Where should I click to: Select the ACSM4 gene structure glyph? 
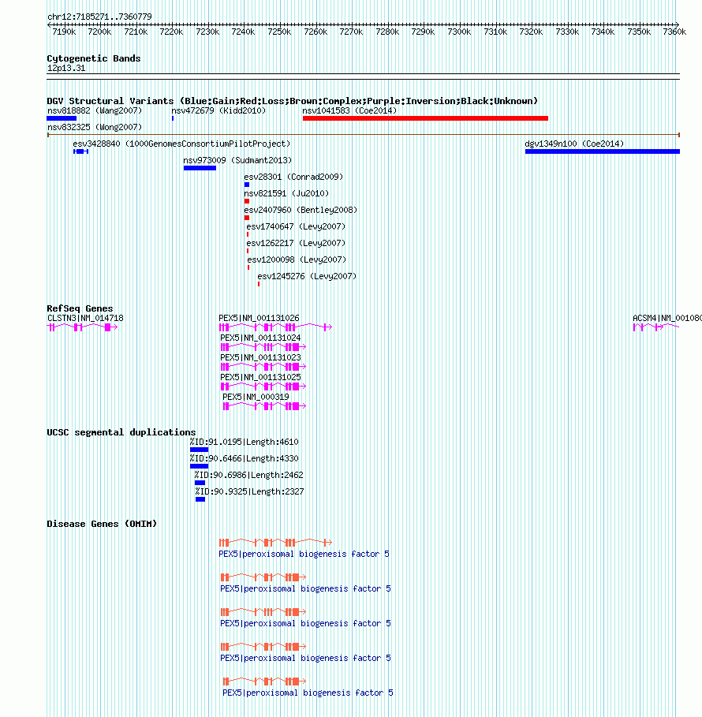[655, 327]
